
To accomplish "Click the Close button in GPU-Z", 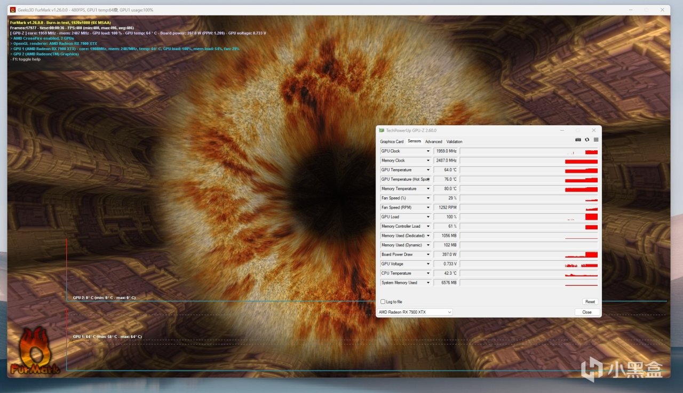I will coord(587,312).
